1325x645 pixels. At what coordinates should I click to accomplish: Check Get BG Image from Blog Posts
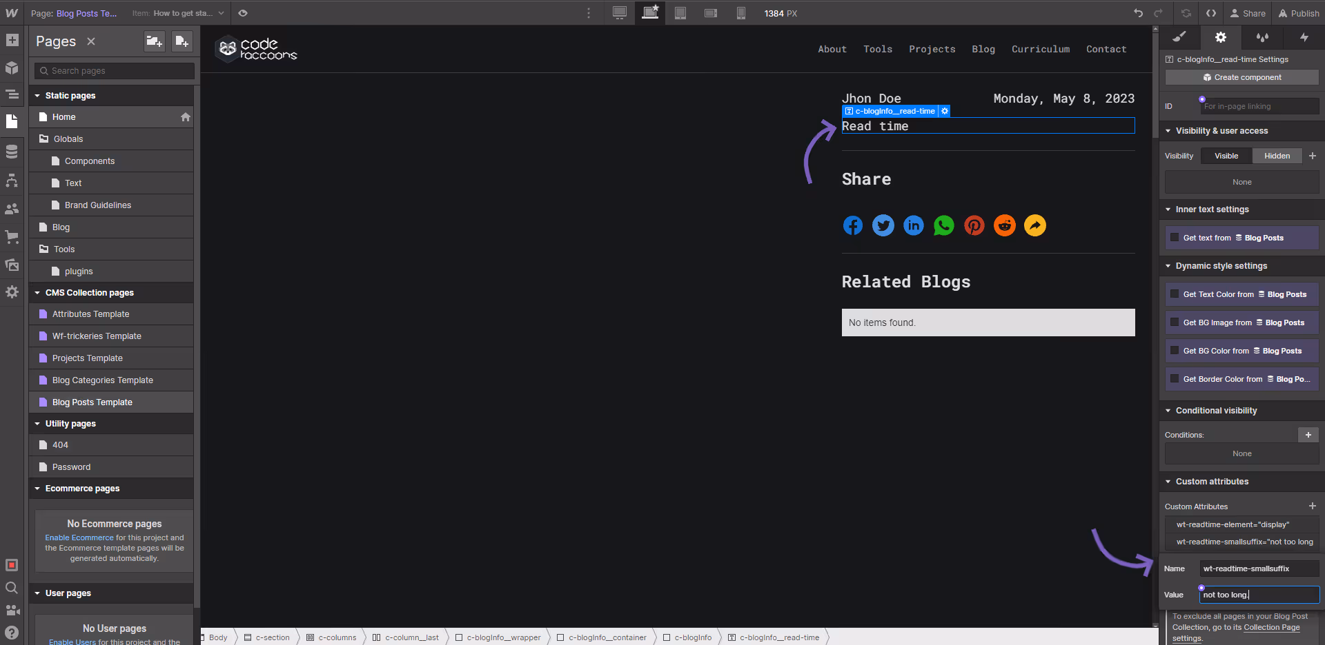(x=1175, y=322)
